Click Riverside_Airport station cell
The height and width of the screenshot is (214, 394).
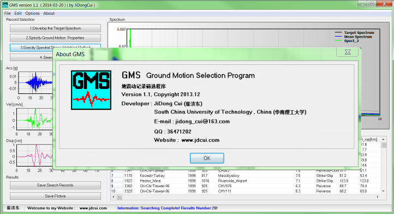[232, 181]
